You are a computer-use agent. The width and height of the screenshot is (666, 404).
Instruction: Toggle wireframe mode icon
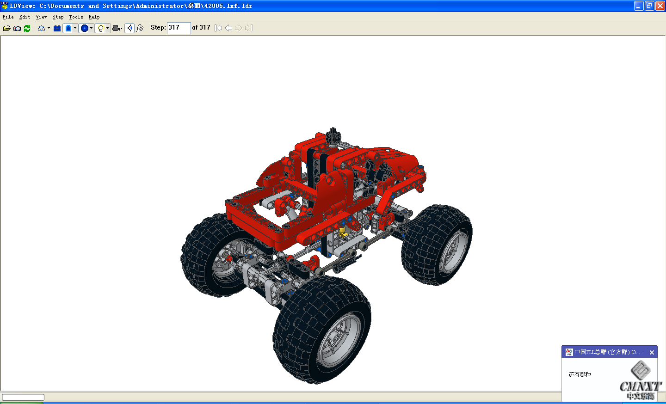pos(42,28)
